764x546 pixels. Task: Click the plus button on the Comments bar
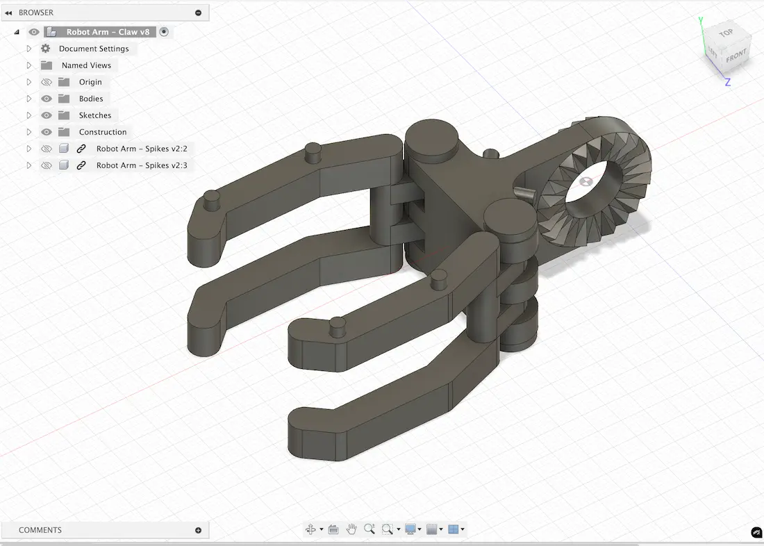click(199, 529)
